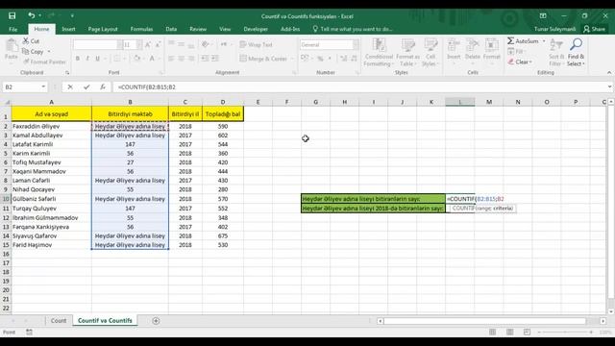Viewport: 615px width, 346px height.
Task: Switch to the Insert ribbon tab
Action: [68, 29]
